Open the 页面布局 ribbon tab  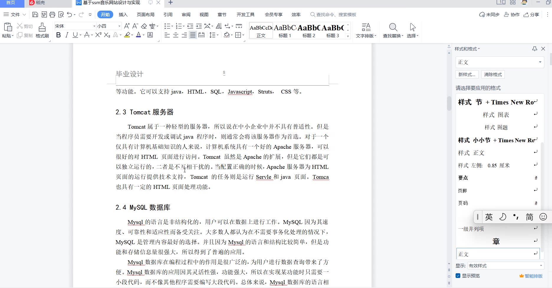coord(146,14)
